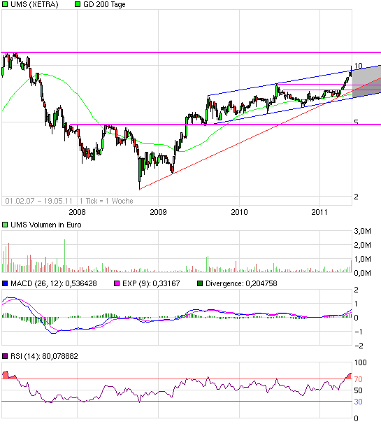Click the 2010 year axis label
The width and height of the screenshot is (381, 424).
[x=239, y=212]
